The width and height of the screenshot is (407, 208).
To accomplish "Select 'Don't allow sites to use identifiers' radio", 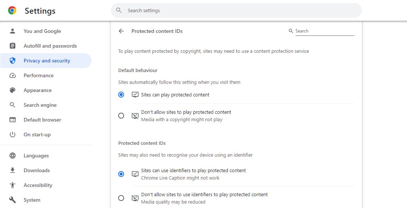I will [121, 198].
